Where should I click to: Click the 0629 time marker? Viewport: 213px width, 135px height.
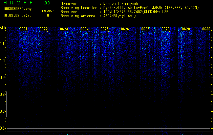coord(186,29)
